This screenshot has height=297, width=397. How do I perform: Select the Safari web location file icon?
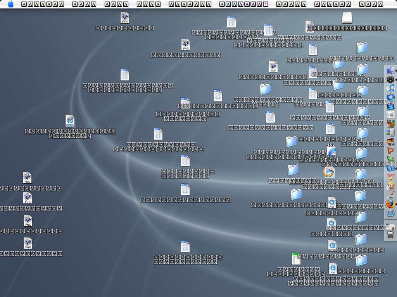coord(70,121)
